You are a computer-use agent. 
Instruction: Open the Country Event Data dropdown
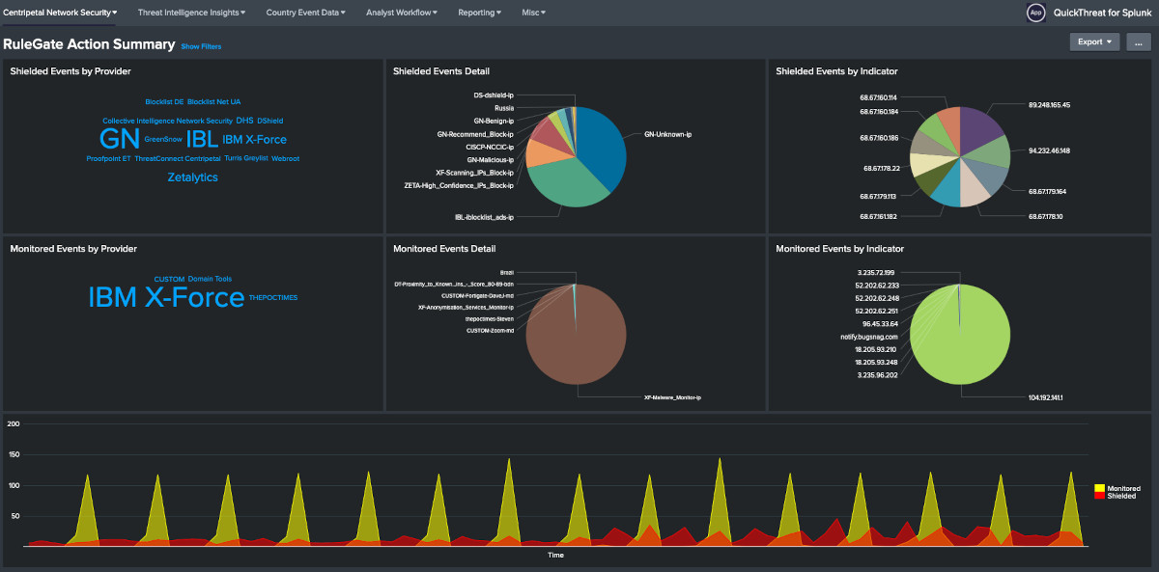[x=305, y=13]
